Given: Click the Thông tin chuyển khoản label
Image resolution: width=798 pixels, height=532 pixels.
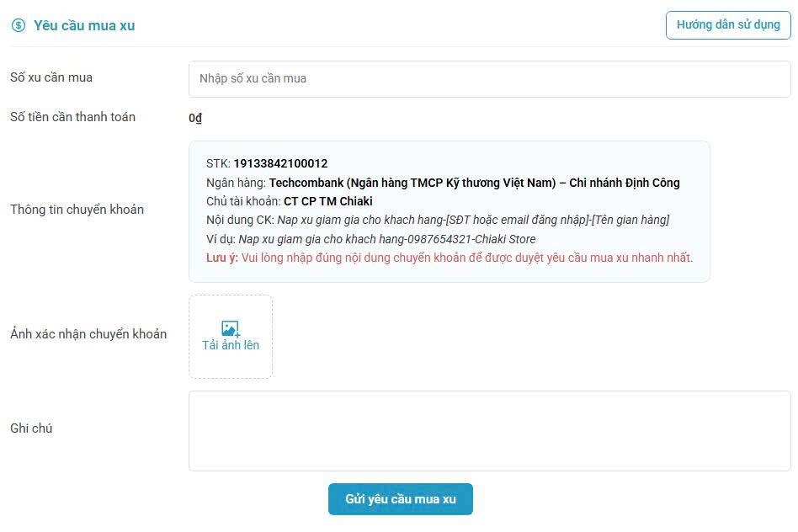Looking at the screenshot, I should click(x=77, y=210).
